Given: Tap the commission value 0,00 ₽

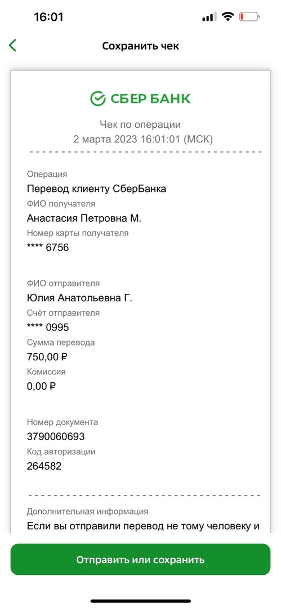Looking at the screenshot, I should 42,386.
